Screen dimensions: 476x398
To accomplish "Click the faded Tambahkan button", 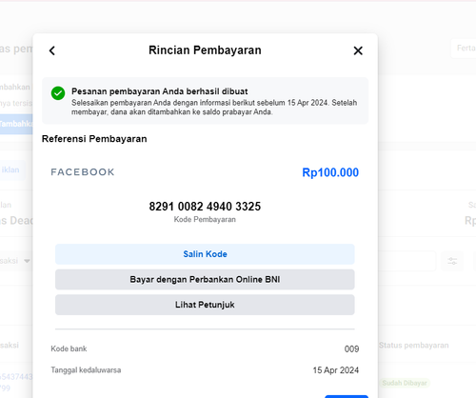I will tap(16, 124).
